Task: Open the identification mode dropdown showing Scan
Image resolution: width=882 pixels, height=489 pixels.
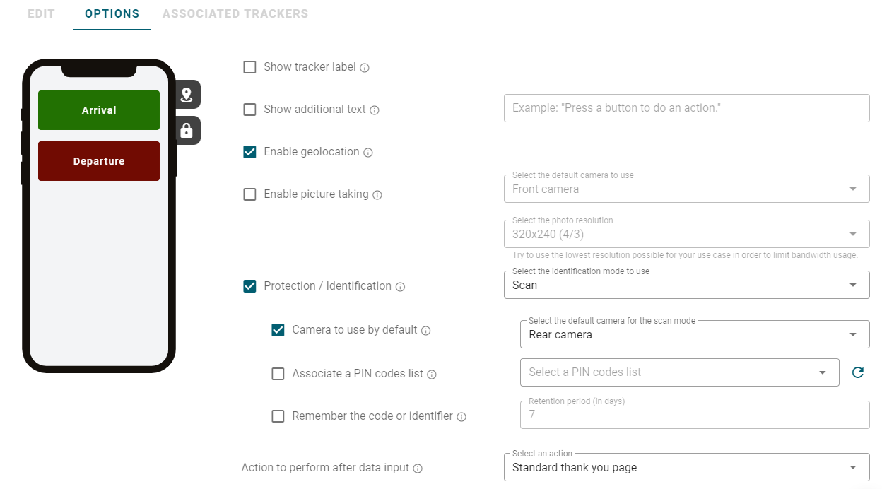Action: point(686,285)
